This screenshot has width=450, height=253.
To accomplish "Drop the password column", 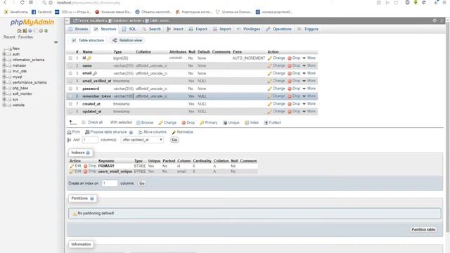I will point(294,89).
